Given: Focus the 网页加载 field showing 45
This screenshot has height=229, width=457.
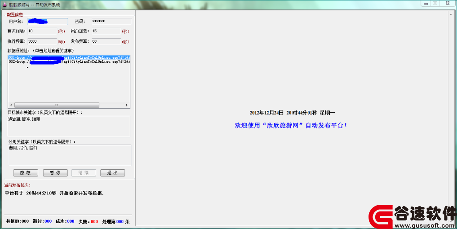Looking at the screenshot, I should (106, 31).
